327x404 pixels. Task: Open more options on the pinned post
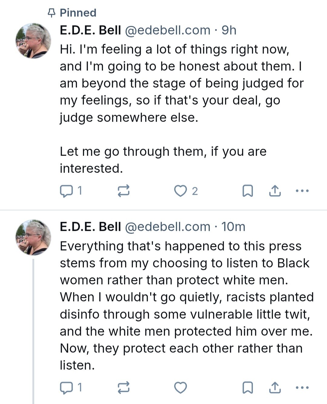pos(302,191)
